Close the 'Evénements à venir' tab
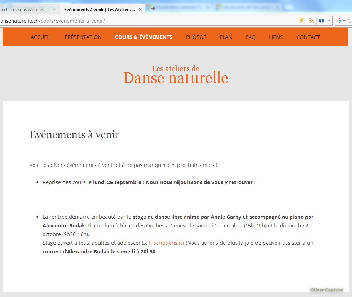This screenshot has height=297, width=352. point(140,9)
